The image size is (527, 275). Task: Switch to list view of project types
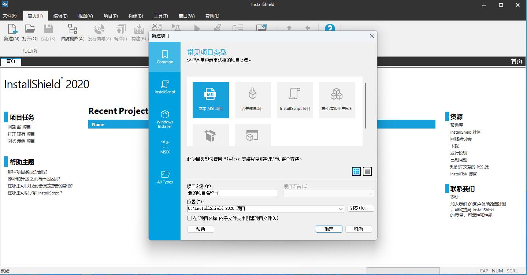(367, 171)
